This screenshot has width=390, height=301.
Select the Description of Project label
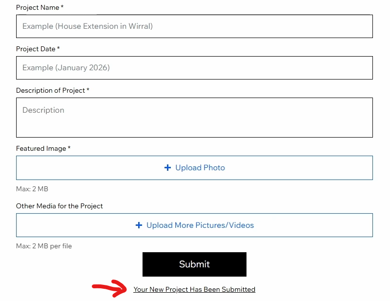pyautogui.click(x=50, y=90)
